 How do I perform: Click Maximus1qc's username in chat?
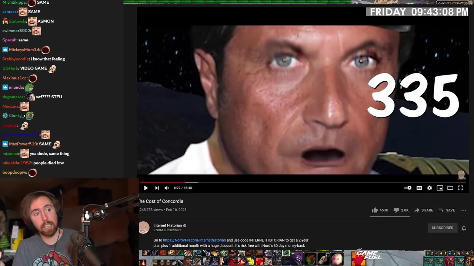[15, 78]
